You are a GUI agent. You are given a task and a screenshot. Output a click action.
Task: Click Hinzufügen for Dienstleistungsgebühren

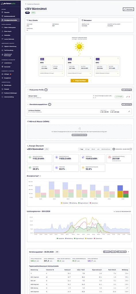point(127,104)
